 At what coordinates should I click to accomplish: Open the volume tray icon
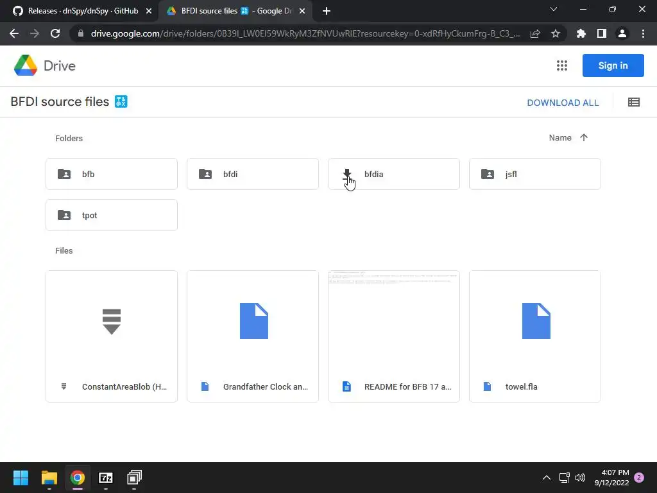click(580, 478)
